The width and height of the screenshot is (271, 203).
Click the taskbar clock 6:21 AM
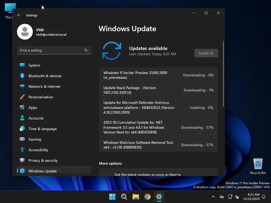coord(251,197)
